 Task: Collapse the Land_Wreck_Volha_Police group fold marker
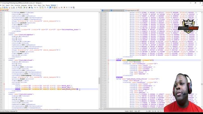tap(108, 79)
